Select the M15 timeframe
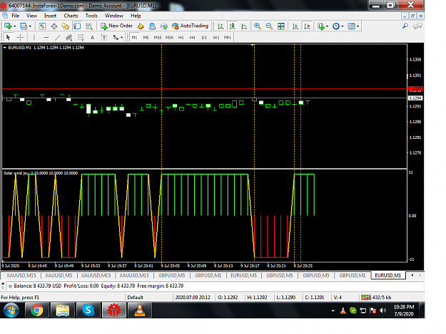This screenshot has height=334, width=446. click(157, 38)
